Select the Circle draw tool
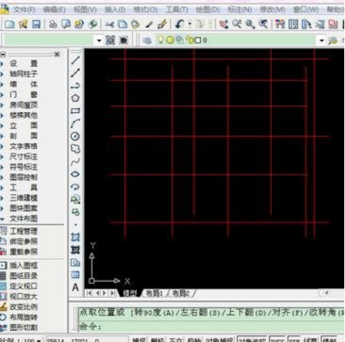This screenshot has width=345, height=342. tap(75, 136)
